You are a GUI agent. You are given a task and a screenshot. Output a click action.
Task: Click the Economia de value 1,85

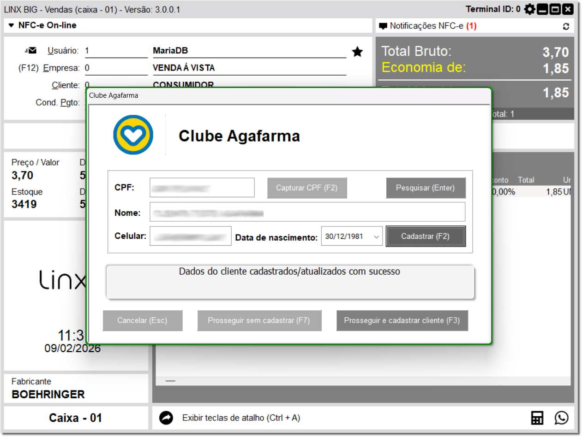point(556,69)
